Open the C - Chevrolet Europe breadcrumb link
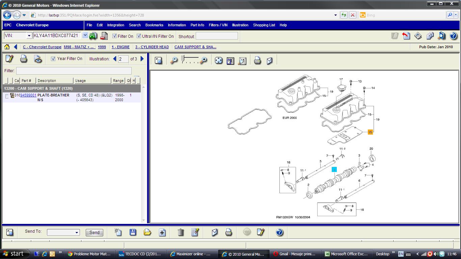461x259 pixels. (x=42, y=47)
